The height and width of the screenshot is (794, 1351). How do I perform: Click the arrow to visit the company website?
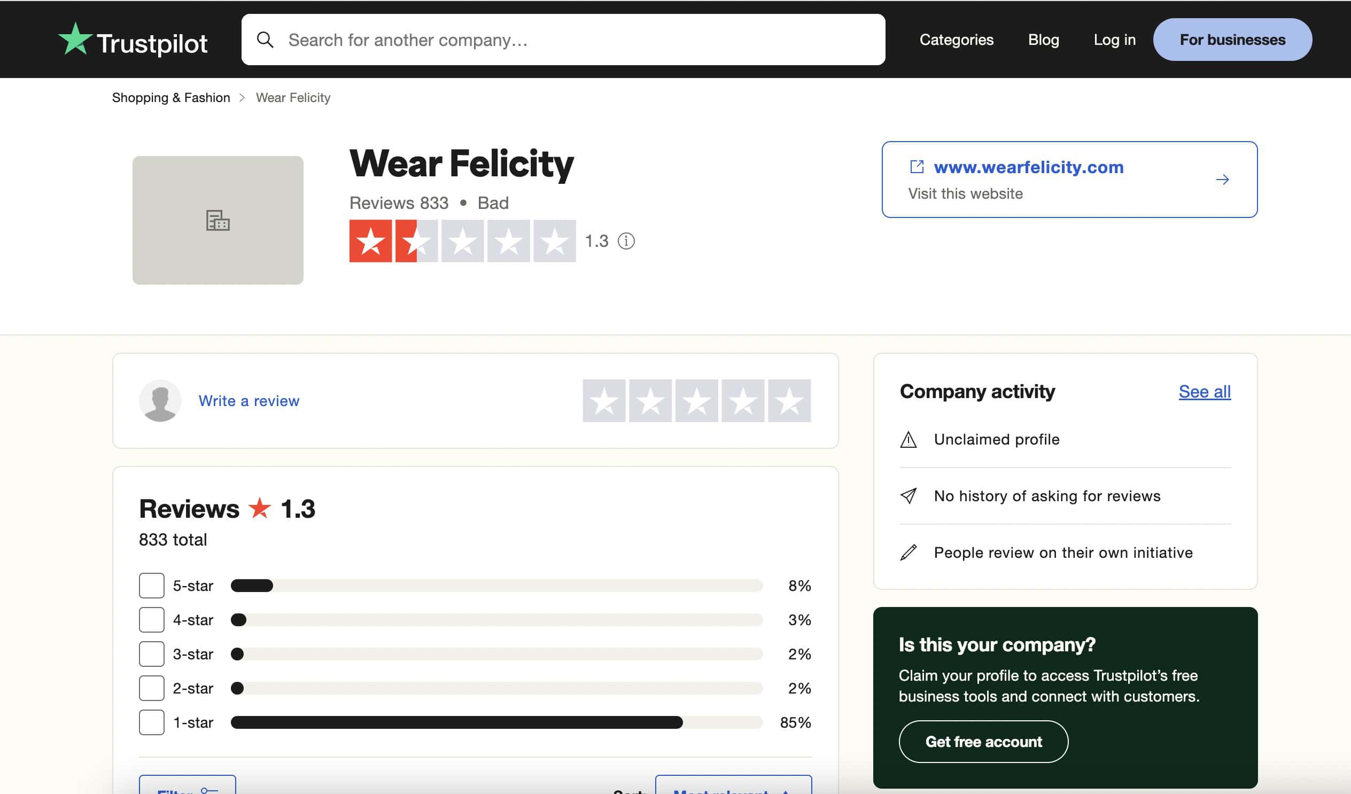click(x=1223, y=180)
